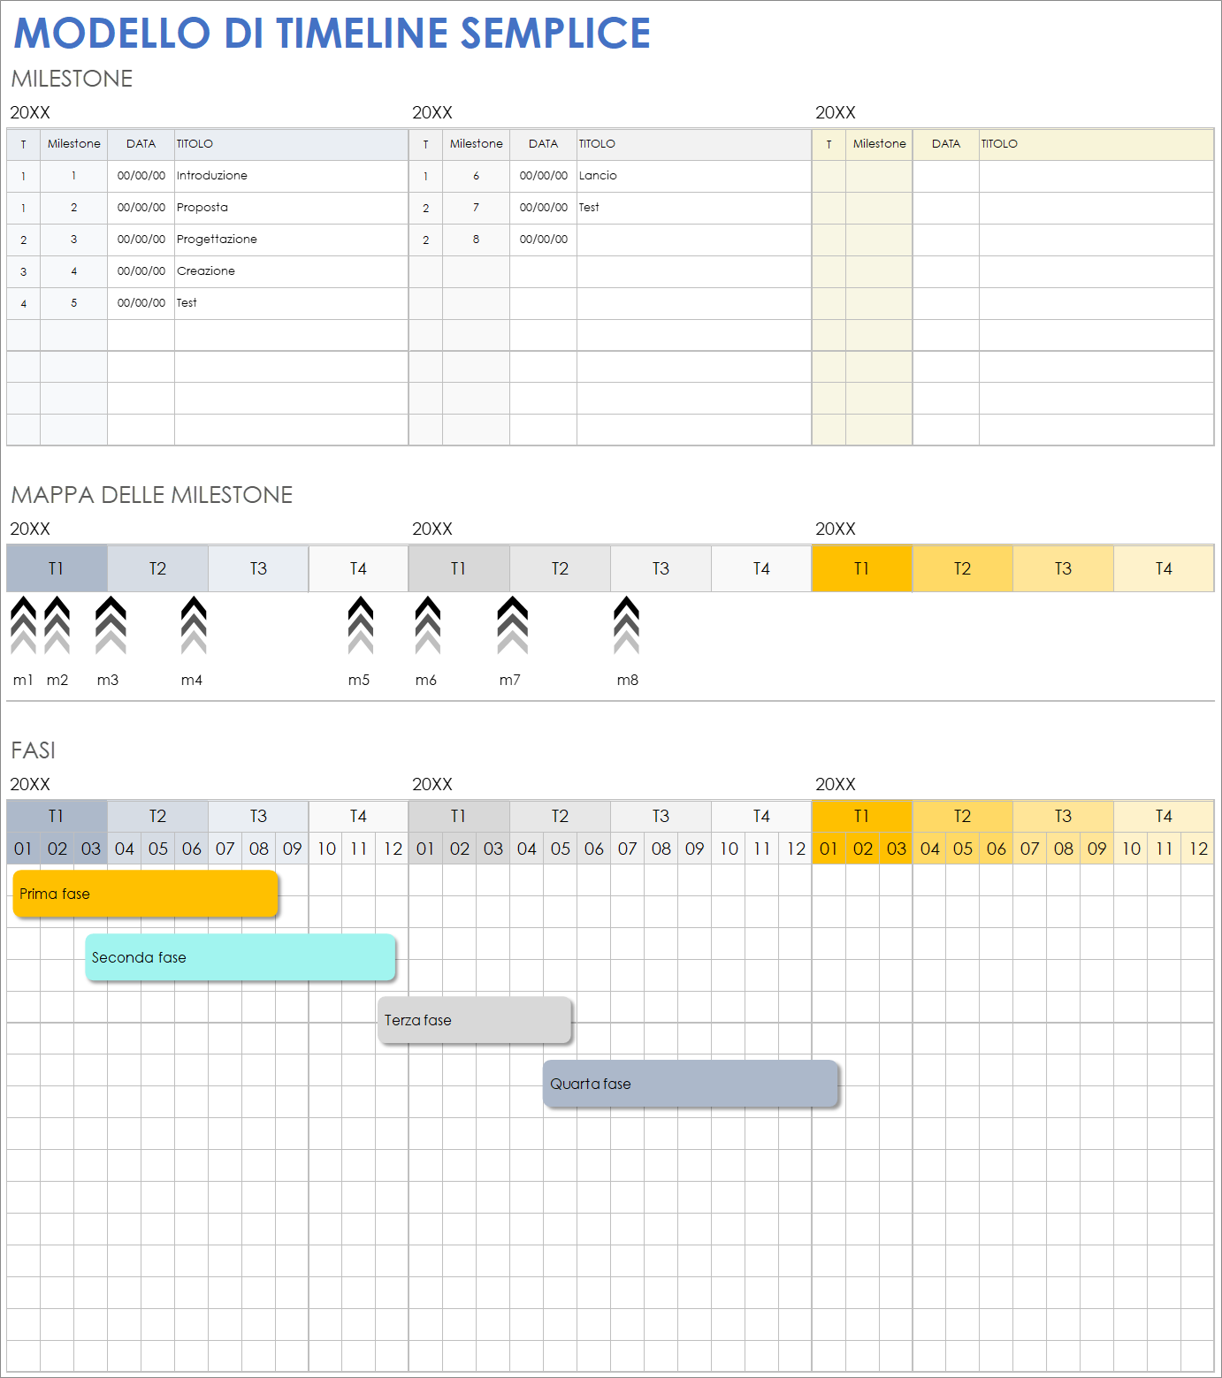Click the yellow month 12 cell in FASI
Viewport: 1222px width, 1378px height.
(x=1198, y=849)
